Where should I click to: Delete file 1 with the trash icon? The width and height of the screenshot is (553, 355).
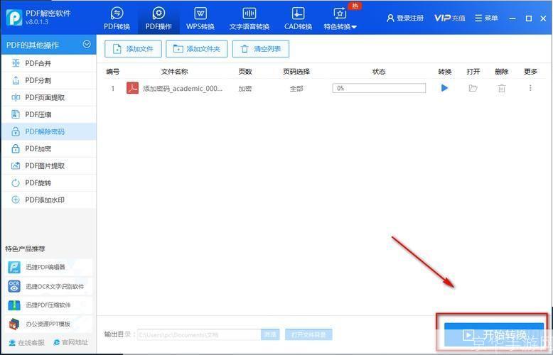coord(502,88)
